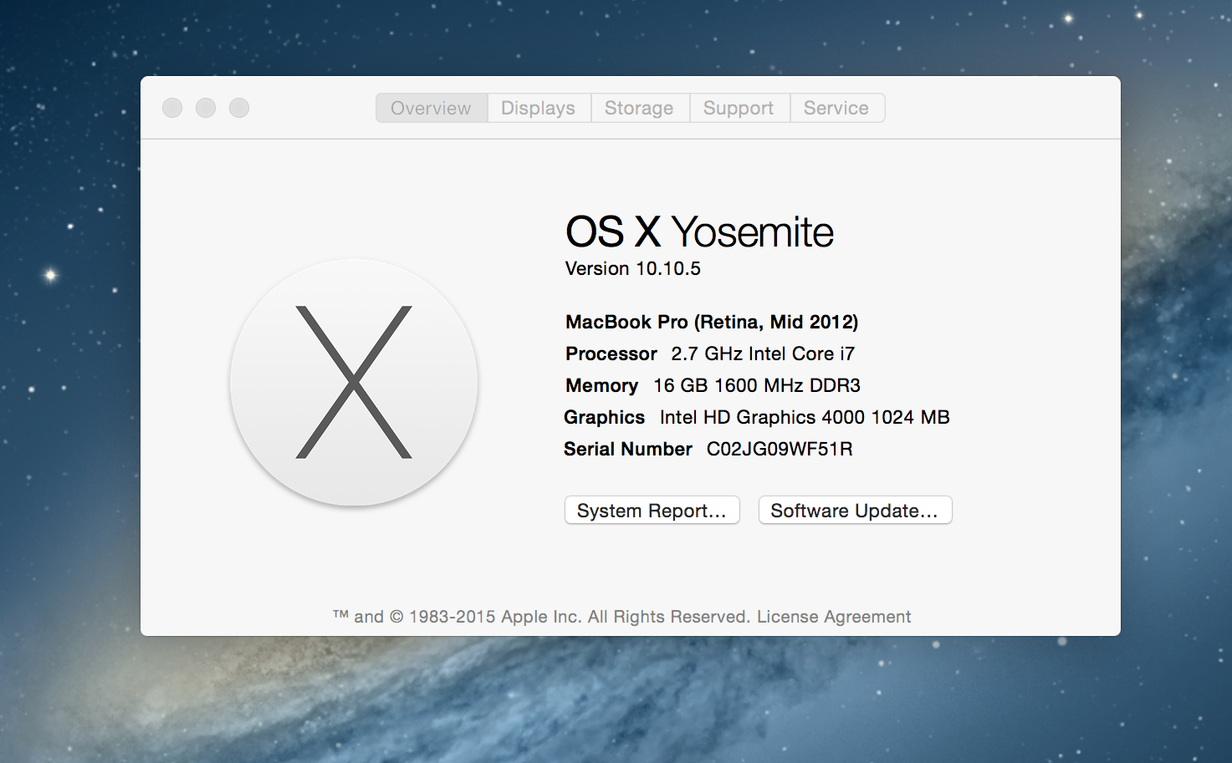This screenshot has width=1232, height=763.
Task: Select the Support tab
Action: [x=739, y=108]
